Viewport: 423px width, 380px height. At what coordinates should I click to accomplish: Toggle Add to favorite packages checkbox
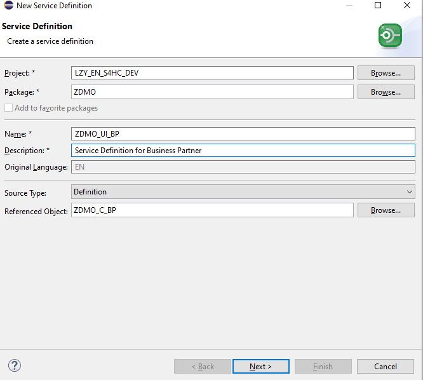pos(9,108)
